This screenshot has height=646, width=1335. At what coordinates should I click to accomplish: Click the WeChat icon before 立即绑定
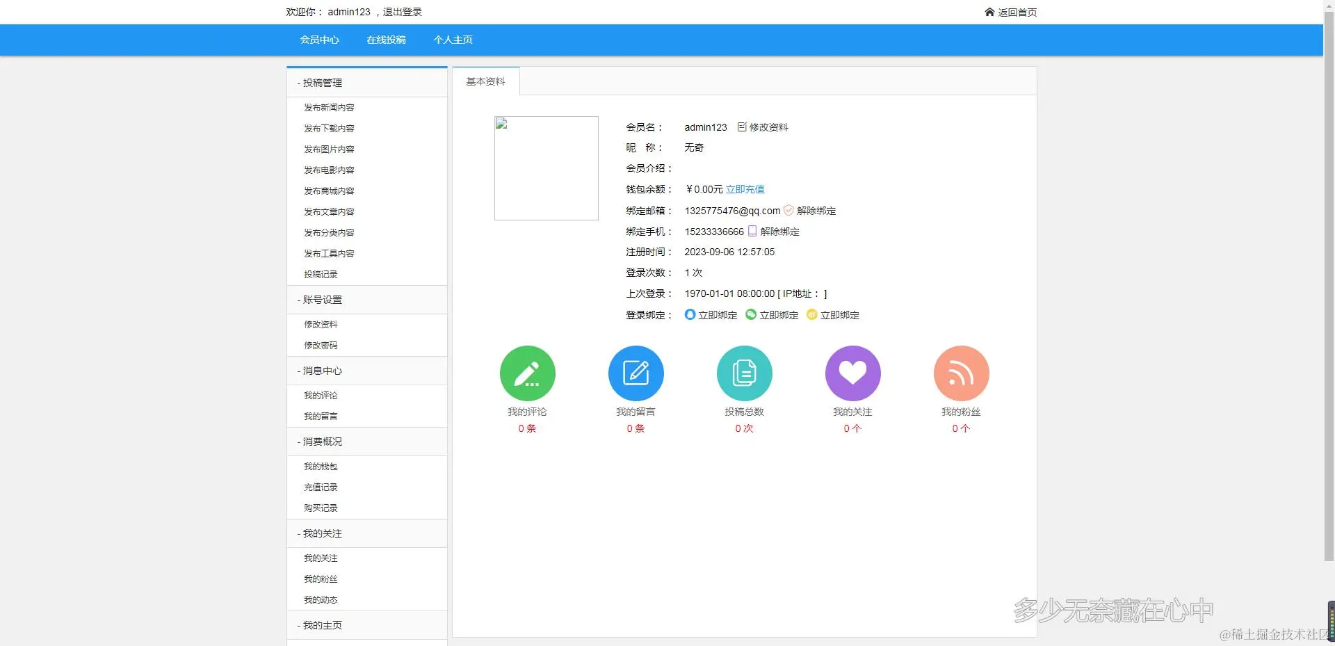[x=750, y=314]
